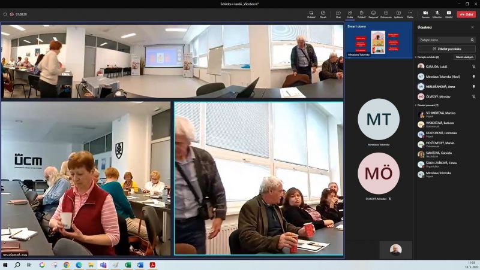Collapse the 'Na tejto schôdzi' section
This screenshot has height=270, width=480.
click(415, 57)
